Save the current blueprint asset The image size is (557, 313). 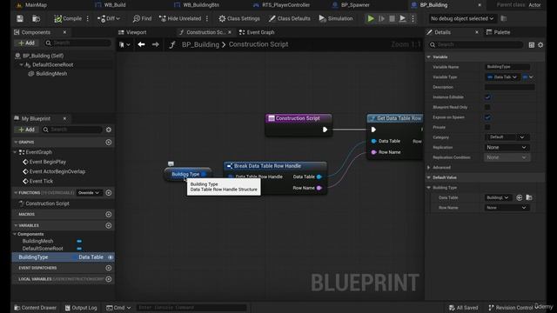[20, 18]
